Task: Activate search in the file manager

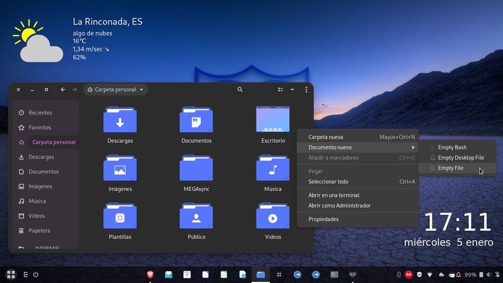Action: (x=240, y=89)
